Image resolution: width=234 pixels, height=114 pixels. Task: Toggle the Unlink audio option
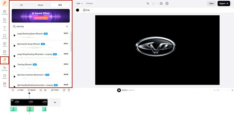tap(55, 90)
